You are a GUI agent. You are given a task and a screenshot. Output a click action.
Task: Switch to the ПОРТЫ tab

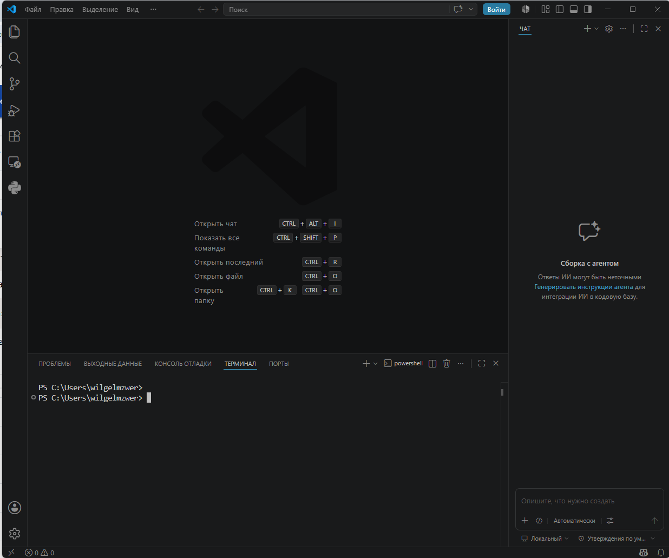(279, 364)
